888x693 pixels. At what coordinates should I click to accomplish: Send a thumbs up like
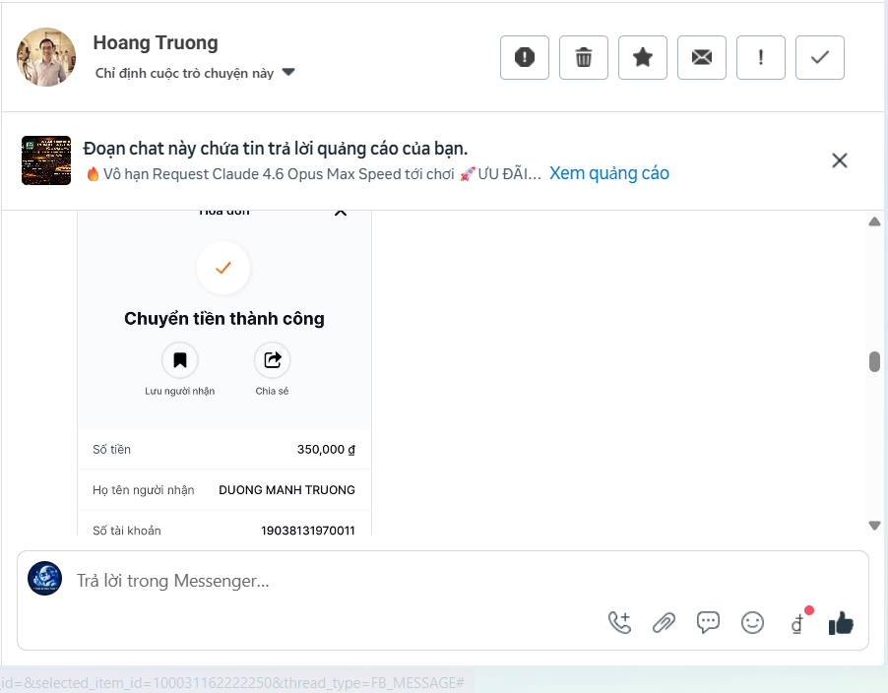[x=841, y=622]
